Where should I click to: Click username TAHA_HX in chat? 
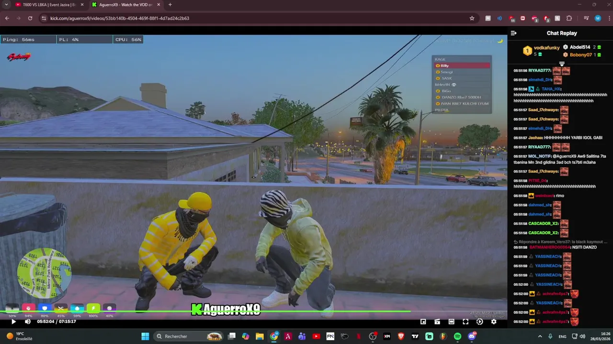pos(551,89)
